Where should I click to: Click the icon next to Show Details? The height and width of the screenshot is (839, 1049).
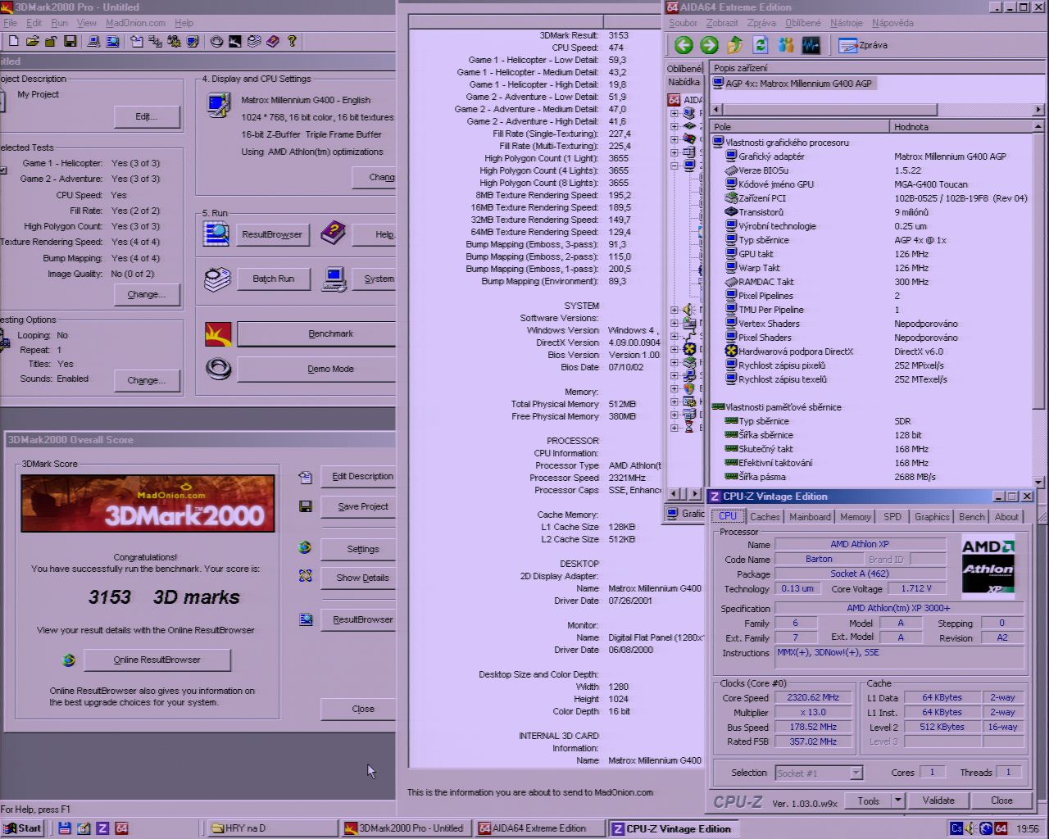[306, 577]
